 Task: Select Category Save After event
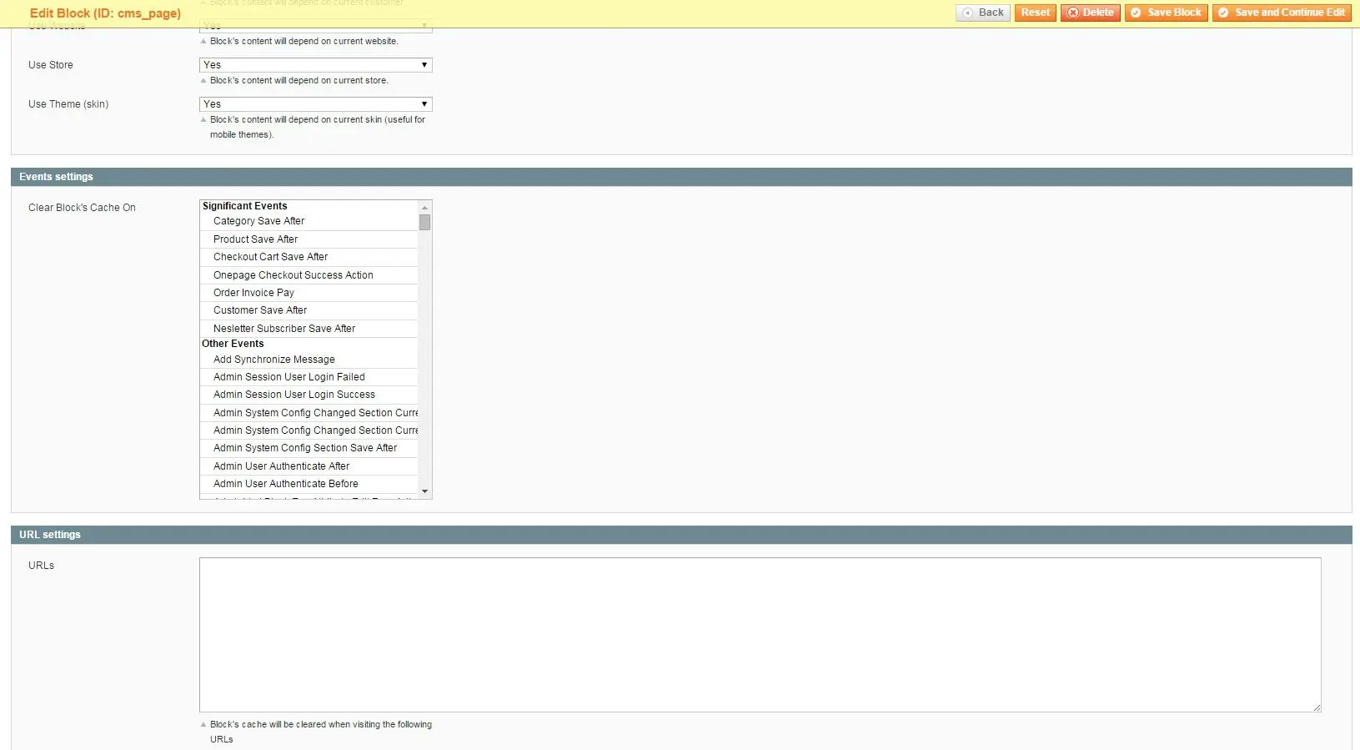(258, 221)
